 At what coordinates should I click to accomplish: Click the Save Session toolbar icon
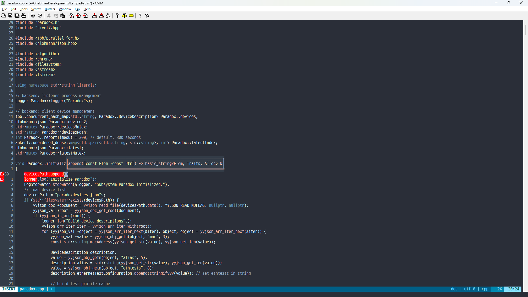[x=101, y=16]
